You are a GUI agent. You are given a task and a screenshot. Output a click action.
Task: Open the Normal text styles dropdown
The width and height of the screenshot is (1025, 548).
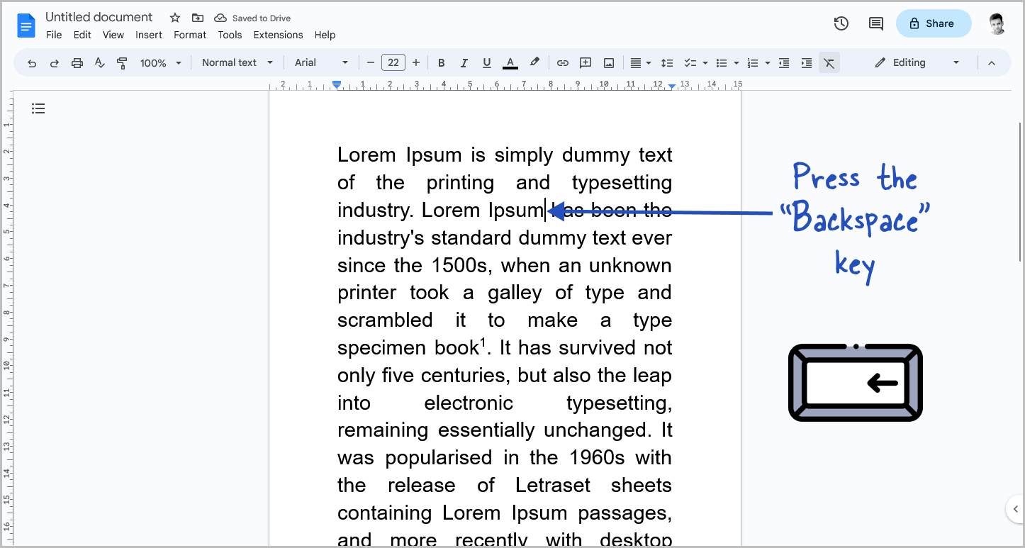point(236,62)
